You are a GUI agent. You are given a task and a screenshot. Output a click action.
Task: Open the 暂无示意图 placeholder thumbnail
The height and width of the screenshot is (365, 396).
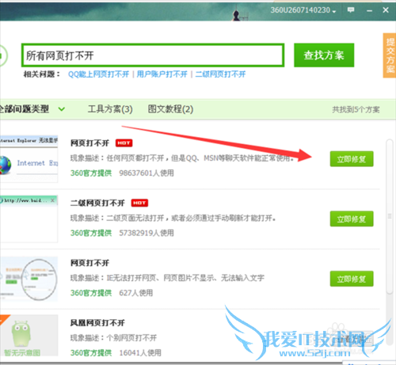pyautogui.click(x=29, y=336)
